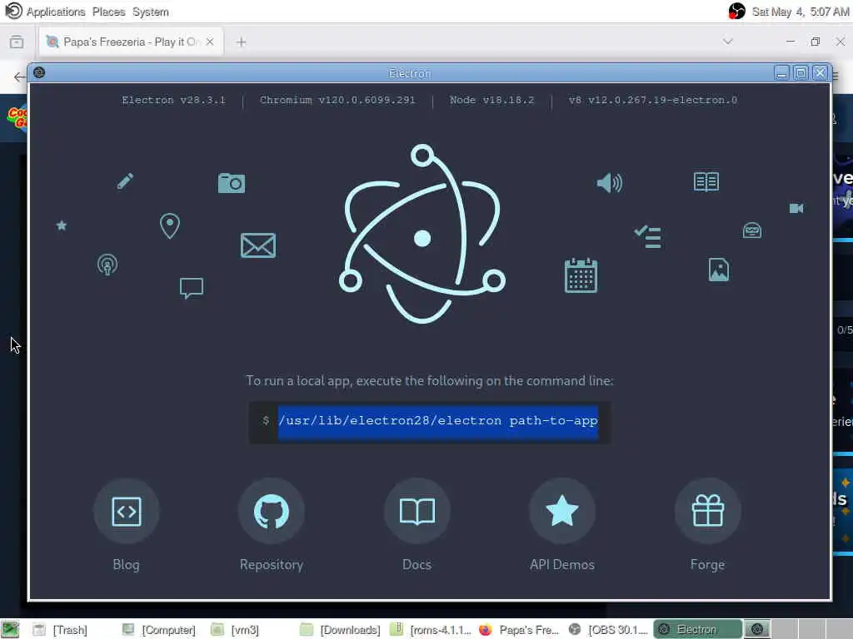Open the API Demos star icon
853x639 pixels.
coord(562,511)
